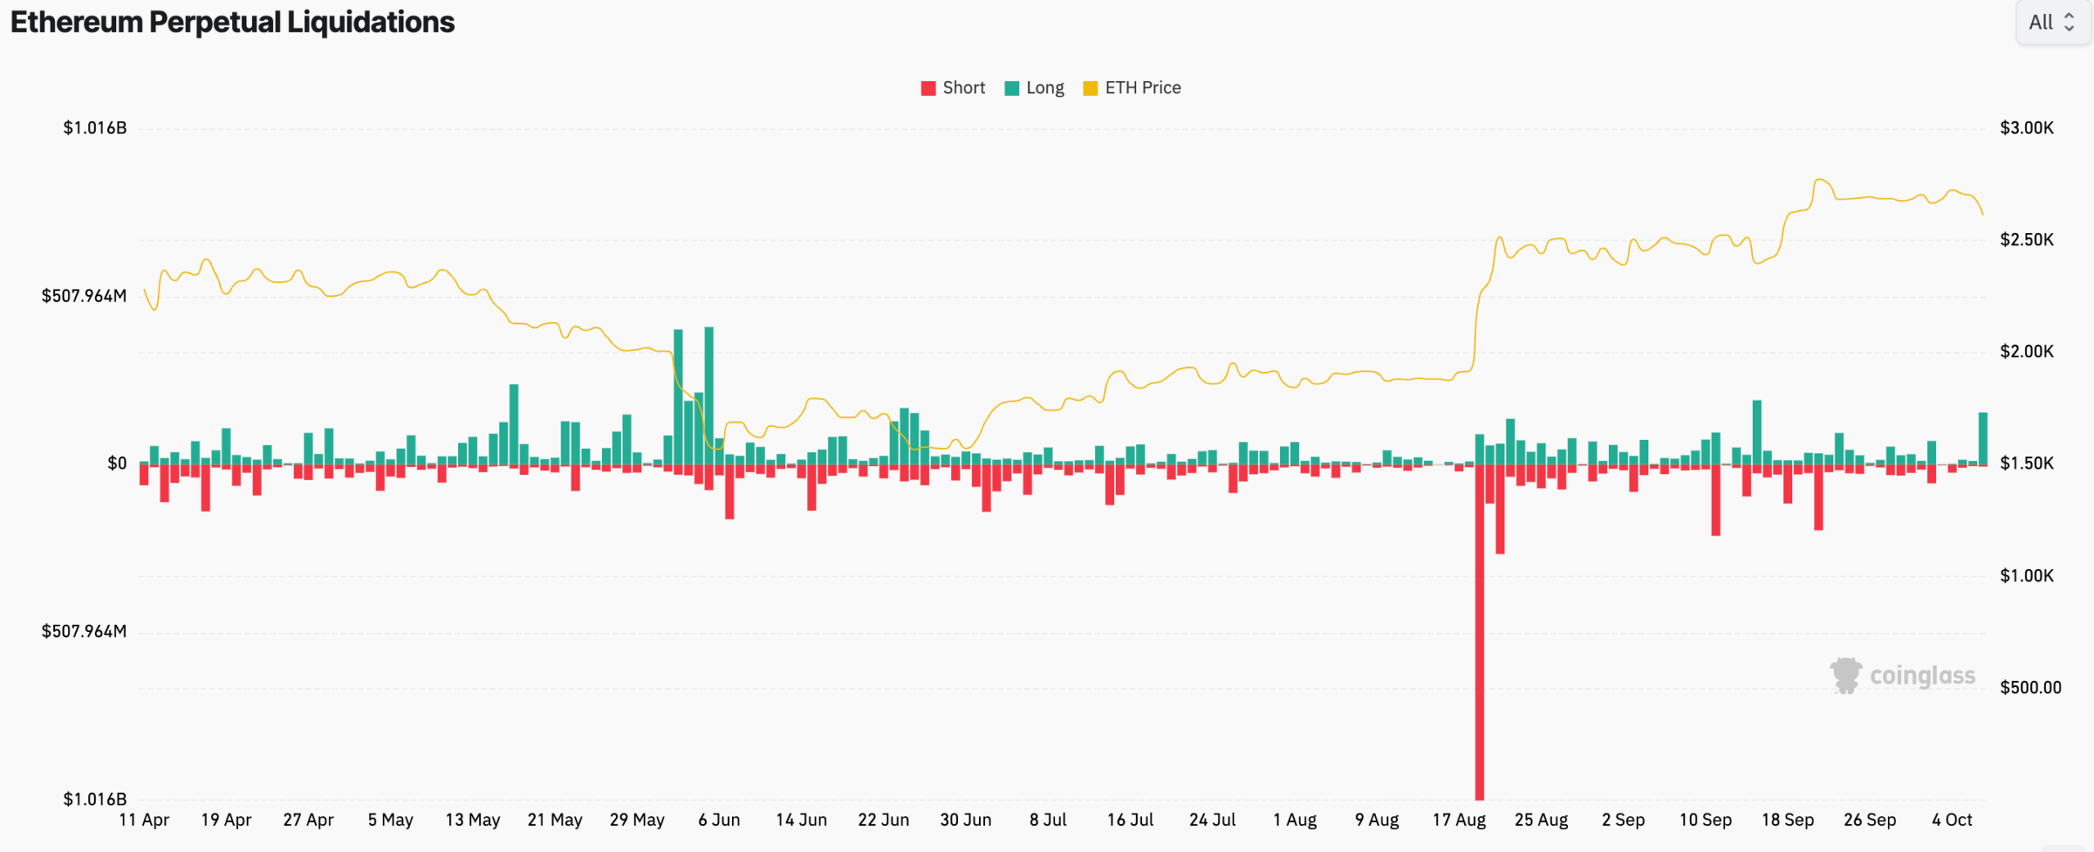
Task: Toggle the Short series legend label
Action: click(964, 87)
